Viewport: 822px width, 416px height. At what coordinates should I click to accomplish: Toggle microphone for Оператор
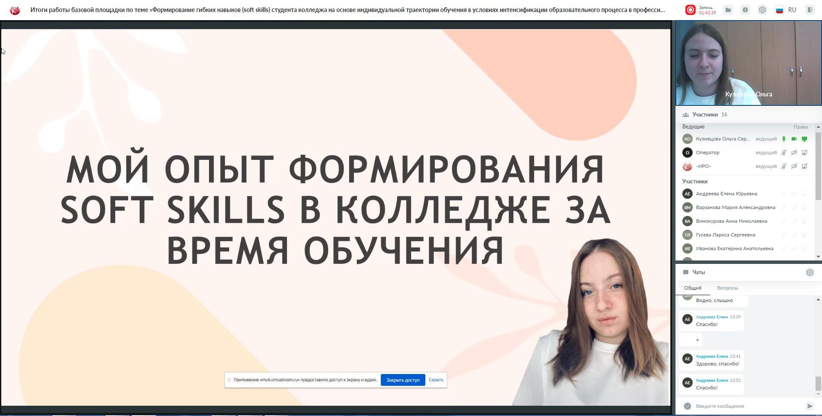(x=783, y=153)
